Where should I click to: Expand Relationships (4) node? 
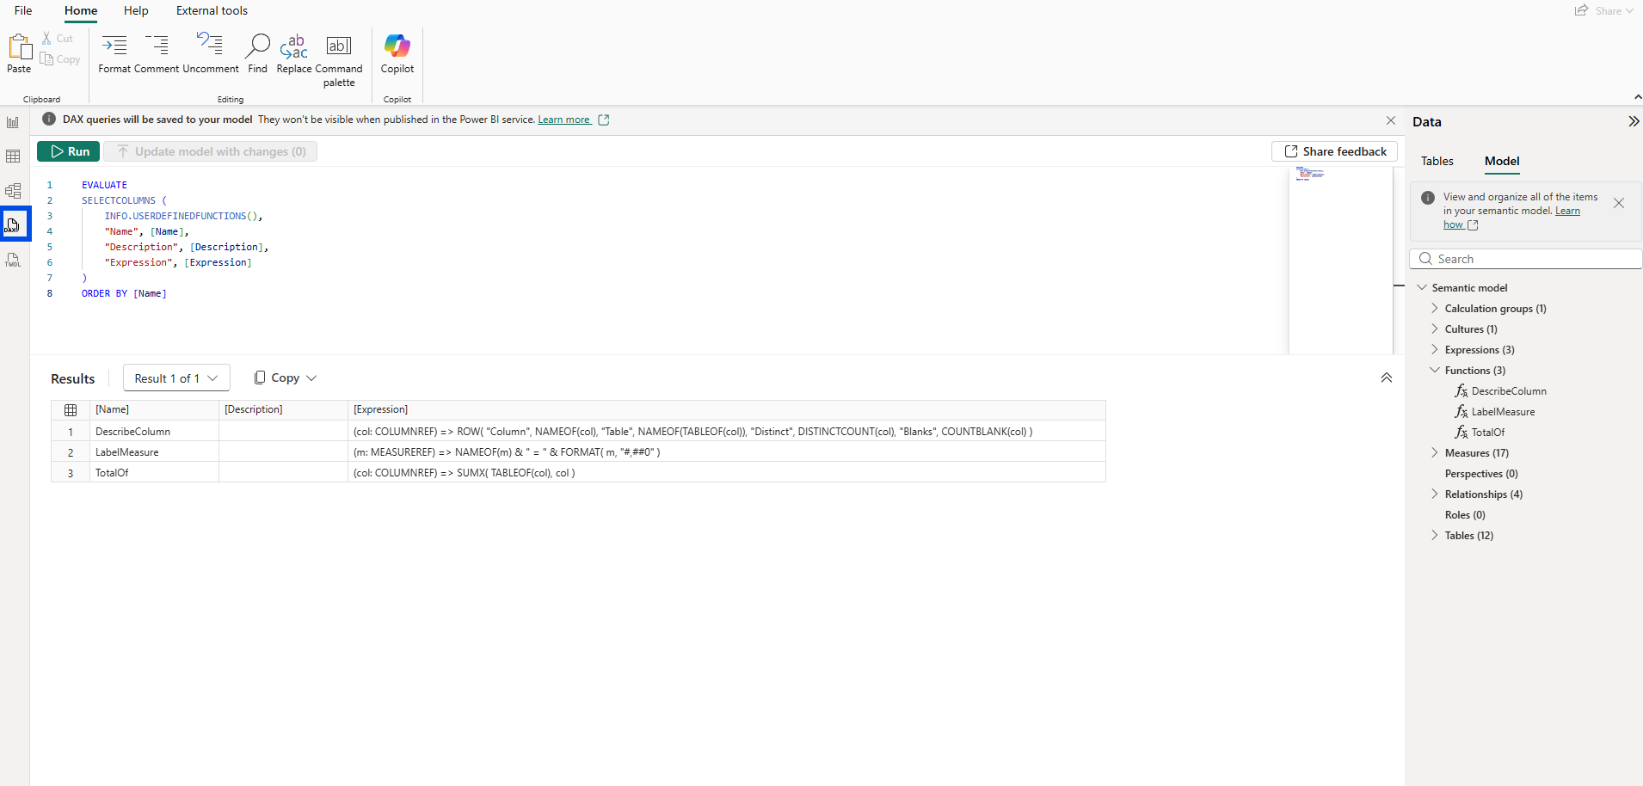(1435, 494)
